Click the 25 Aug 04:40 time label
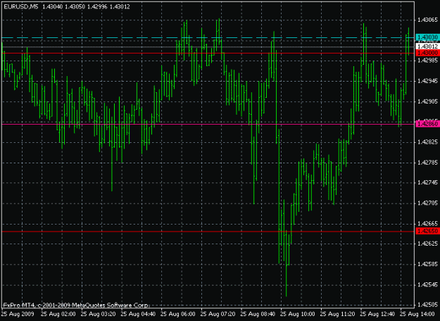The height and width of the screenshot is (321, 440). pos(139,314)
